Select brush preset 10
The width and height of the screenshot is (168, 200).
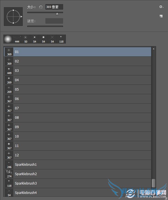point(78,136)
